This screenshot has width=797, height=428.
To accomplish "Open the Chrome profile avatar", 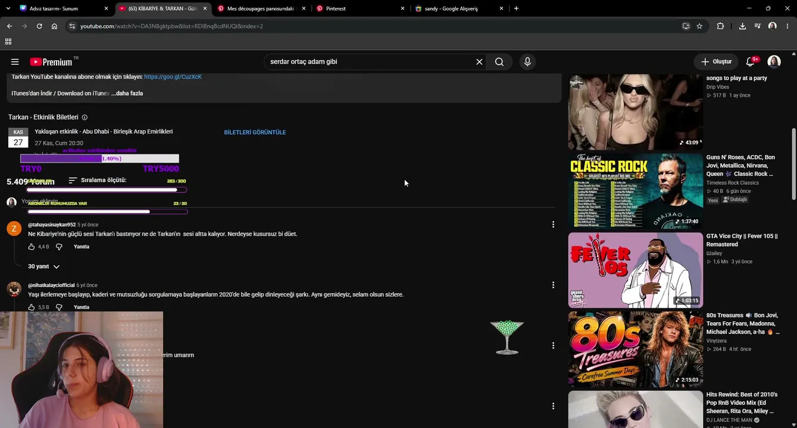I will coord(773,26).
